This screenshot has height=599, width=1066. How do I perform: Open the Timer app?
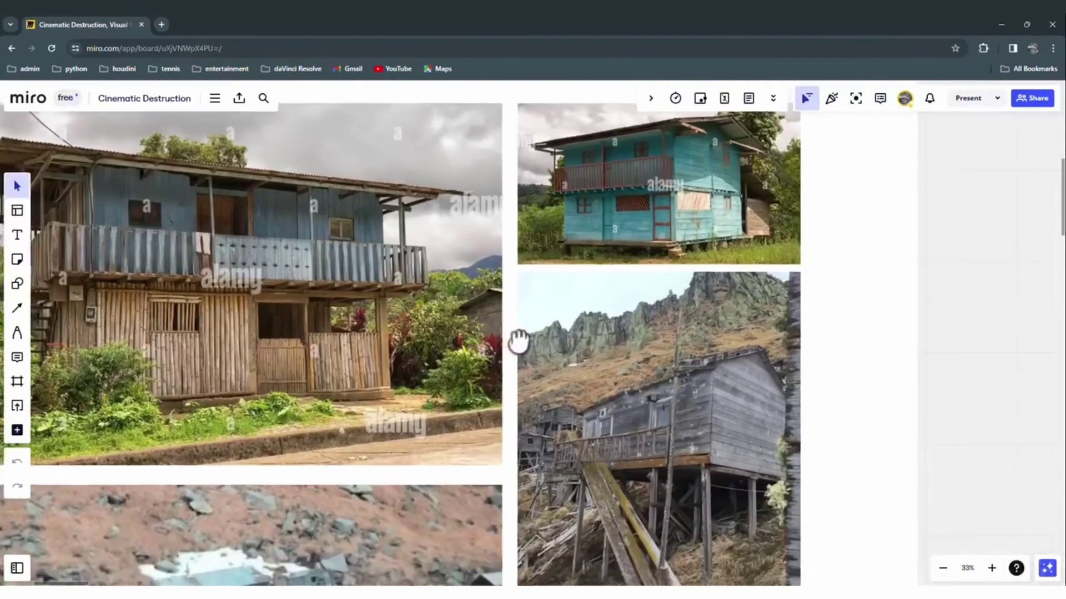(676, 98)
